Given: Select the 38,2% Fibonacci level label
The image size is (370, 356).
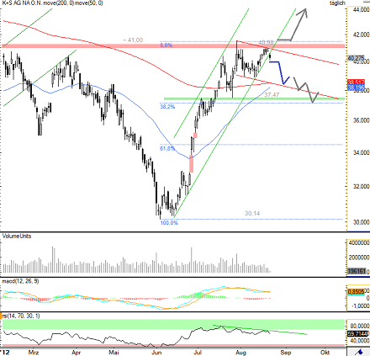Looking at the screenshot, I should [x=167, y=107].
